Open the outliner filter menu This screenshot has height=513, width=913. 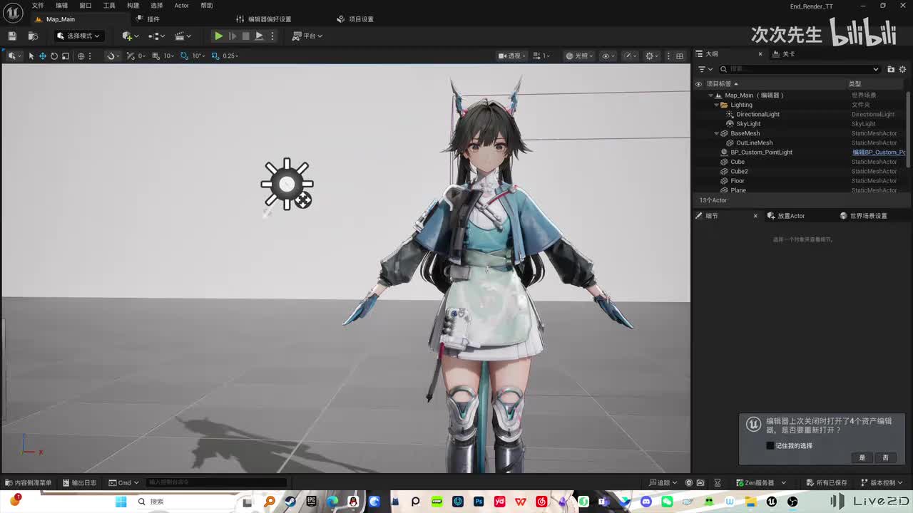pyautogui.click(x=705, y=69)
